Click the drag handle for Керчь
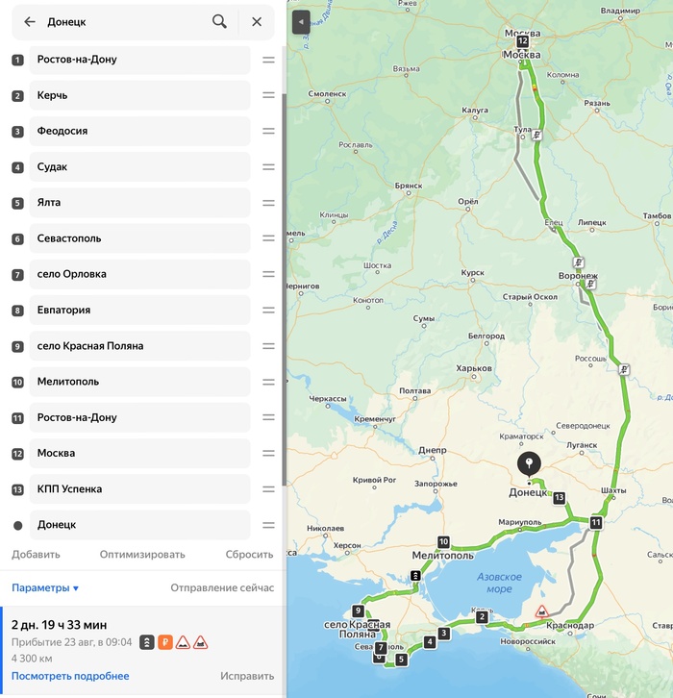This screenshot has height=698, width=673. [x=268, y=95]
